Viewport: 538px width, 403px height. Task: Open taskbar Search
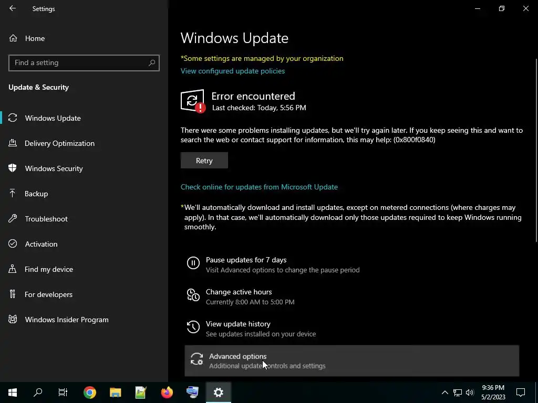(x=38, y=393)
